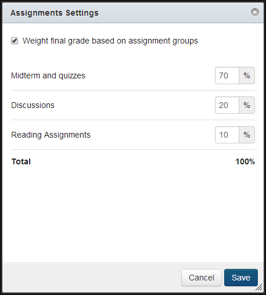Click the percent symbol beside Discussions weight
Screen dimensions: 266x295
tap(247, 105)
